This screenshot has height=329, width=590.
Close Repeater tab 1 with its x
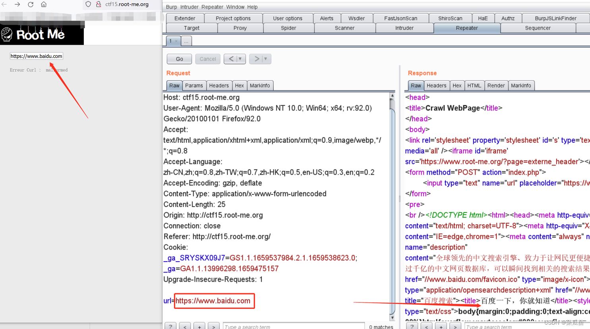coord(176,41)
